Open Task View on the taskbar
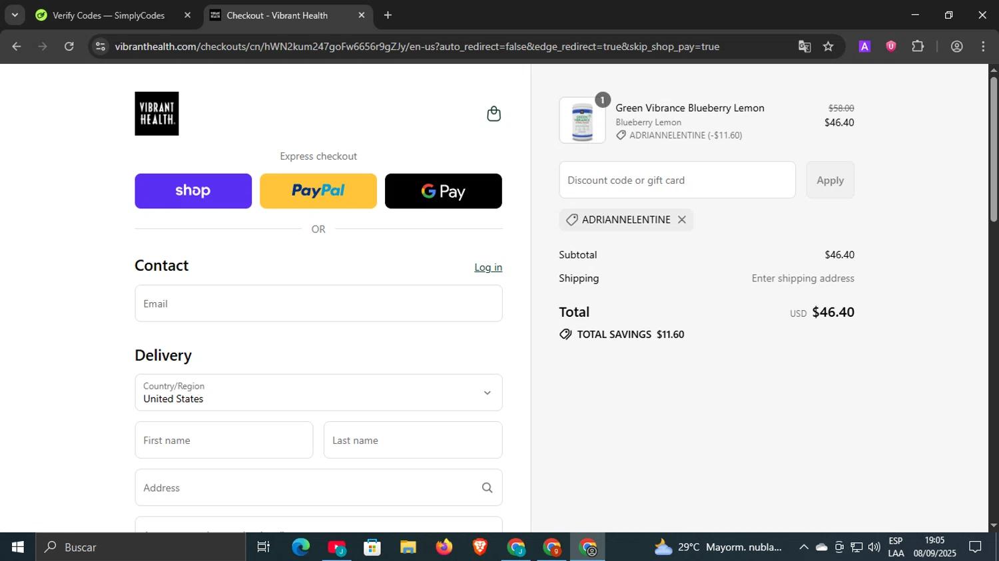The width and height of the screenshot is (999, 561). [x=264, y=547]
